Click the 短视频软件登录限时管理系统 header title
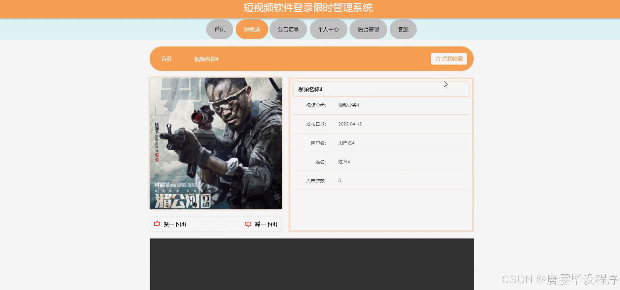Image resolution: width=620 pixels, height=290 pixels. click(308, 8)
